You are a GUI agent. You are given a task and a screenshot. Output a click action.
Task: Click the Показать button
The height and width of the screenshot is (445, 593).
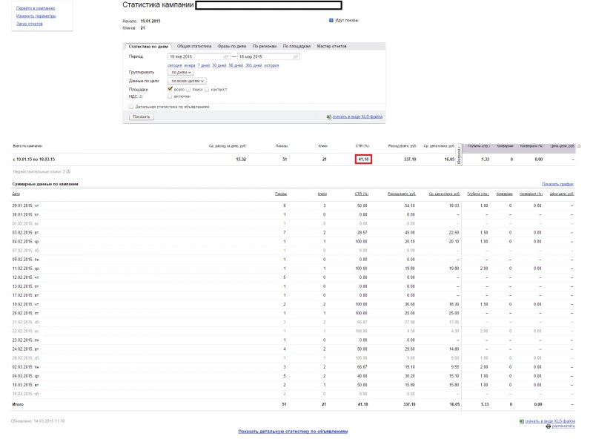pos(142,117)
